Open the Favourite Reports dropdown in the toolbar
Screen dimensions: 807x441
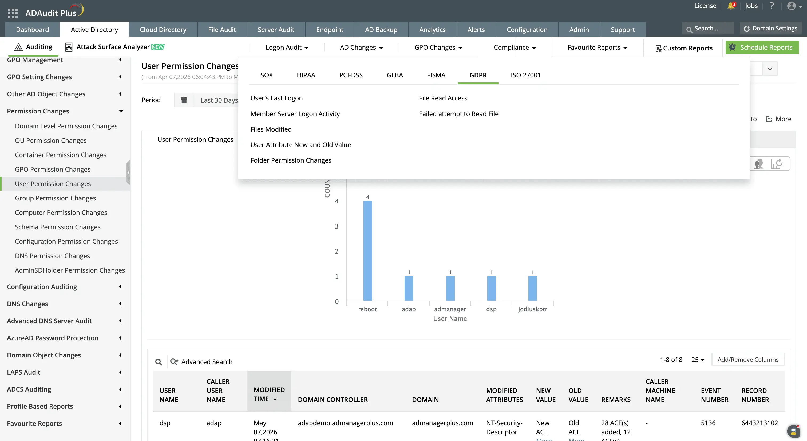(597, 47)
